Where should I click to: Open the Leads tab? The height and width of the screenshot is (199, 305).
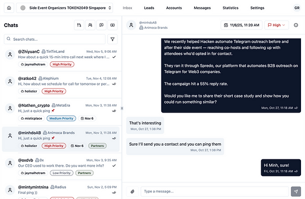click(x=149, y=8)
